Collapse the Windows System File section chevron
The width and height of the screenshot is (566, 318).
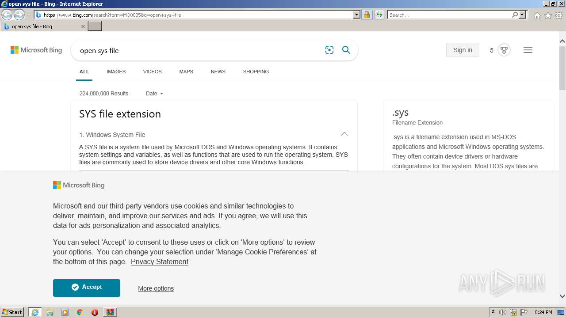pos(344,134)
